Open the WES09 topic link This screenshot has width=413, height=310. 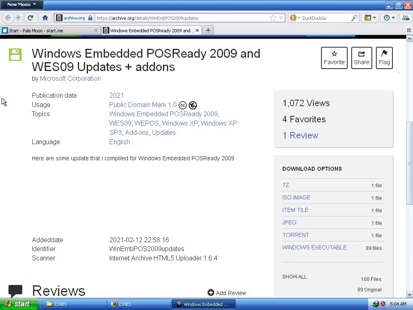coord(120,123)
